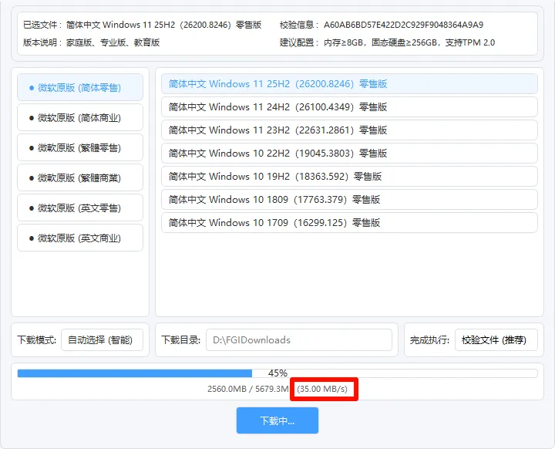The height and width of the screenshot is (449, 555).
Task: Click 版本说明 家庭版、专业版、教育版 text
Action: 91,42
